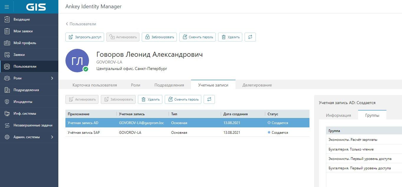Select the Учётная запись SAP row
The image size is (402, 187).
[x=187, y=132]
